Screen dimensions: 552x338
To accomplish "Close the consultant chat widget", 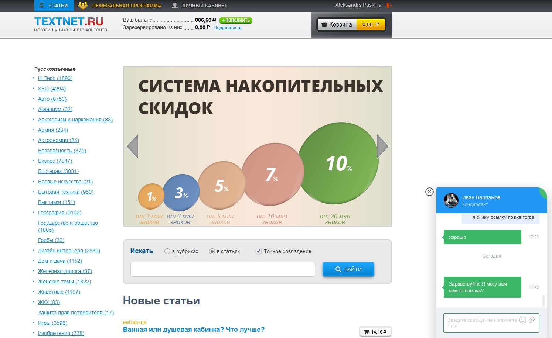I will pyautogui.click(x=429, y=192).
